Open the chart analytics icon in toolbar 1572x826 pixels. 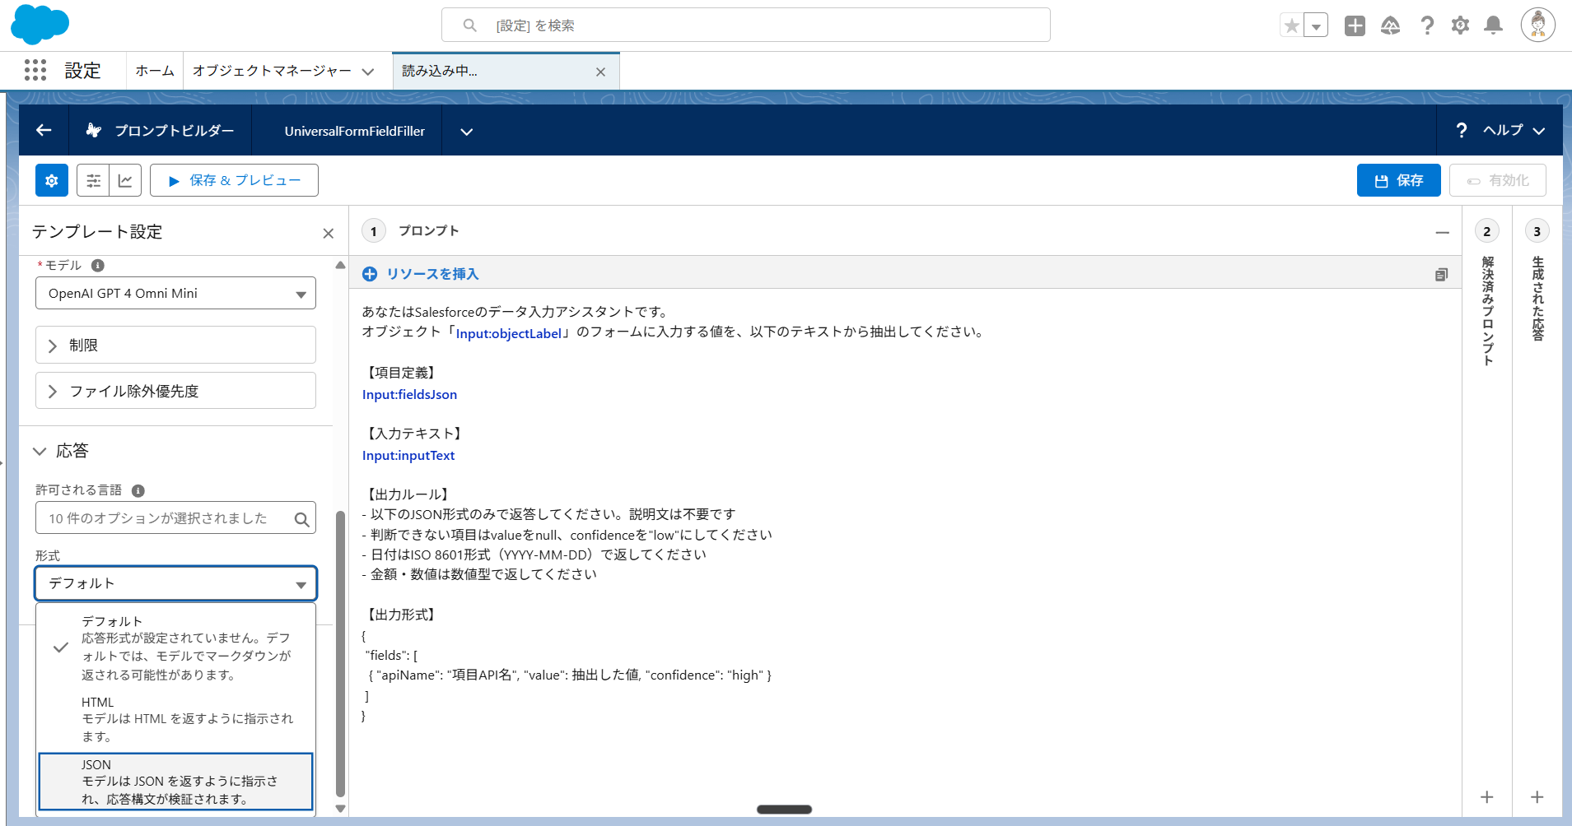pyautogui.click(x=125, y=180)
